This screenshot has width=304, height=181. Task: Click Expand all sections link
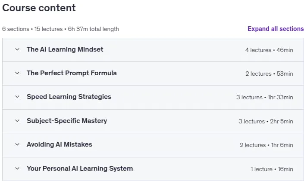276,29
